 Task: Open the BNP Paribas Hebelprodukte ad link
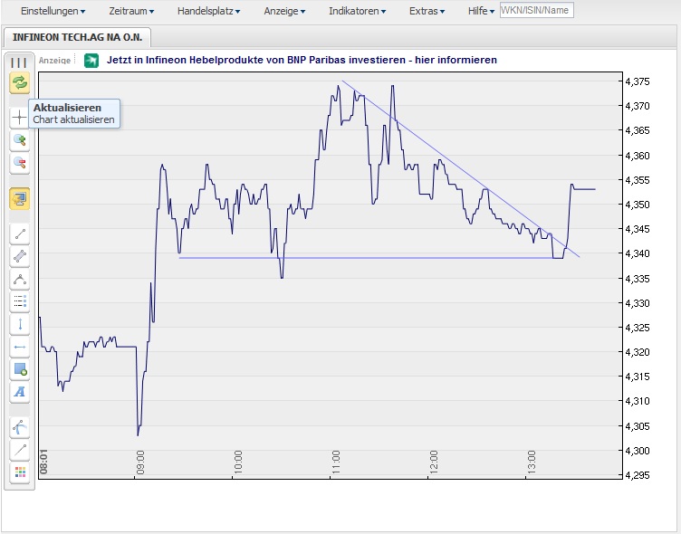click(x=302, y=60)
